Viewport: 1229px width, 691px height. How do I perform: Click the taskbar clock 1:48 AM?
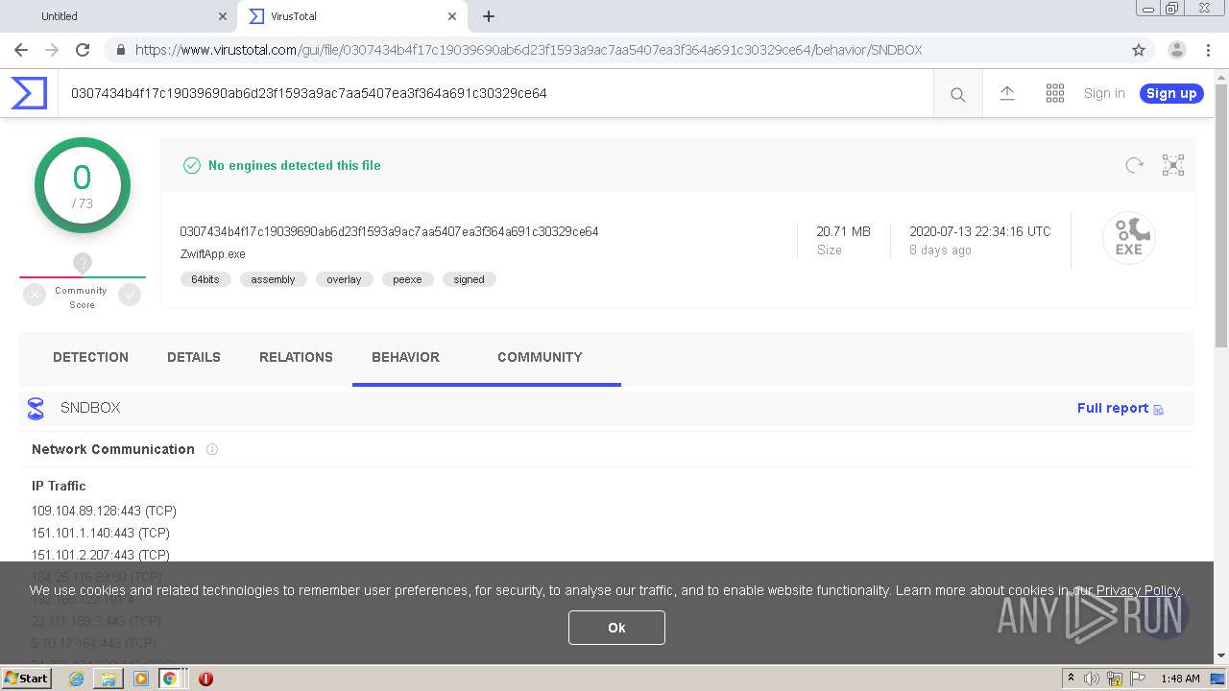(x=1180, y=679)
